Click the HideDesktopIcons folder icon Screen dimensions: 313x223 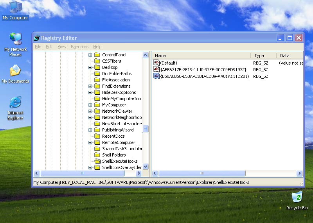(x=97, y=92)
